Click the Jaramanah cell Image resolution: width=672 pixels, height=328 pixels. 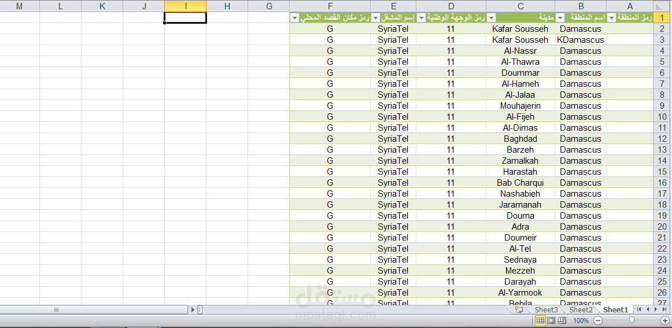(x=520, y=205)
